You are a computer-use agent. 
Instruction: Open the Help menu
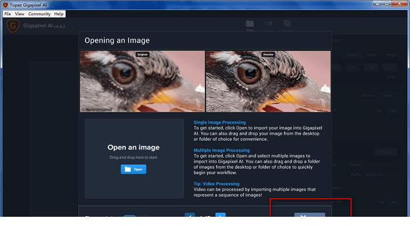pyautogui.click(x=59, y=14)
